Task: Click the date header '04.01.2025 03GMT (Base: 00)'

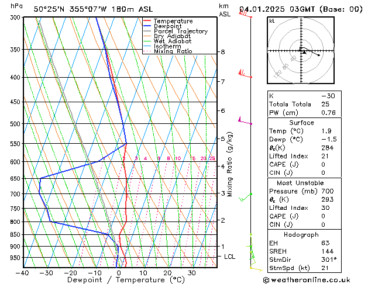Action: [301, 9]
